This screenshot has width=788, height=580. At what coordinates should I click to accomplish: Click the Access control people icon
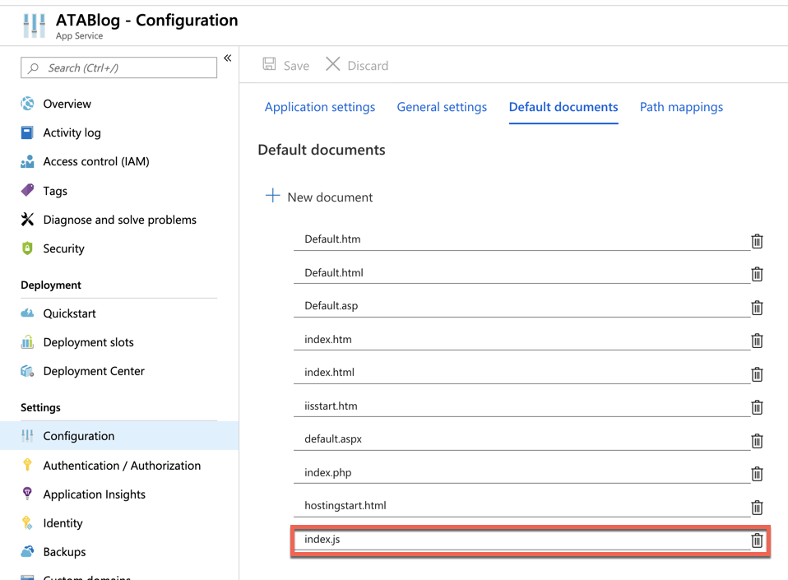pyautogui.click(x=27, y=161)
